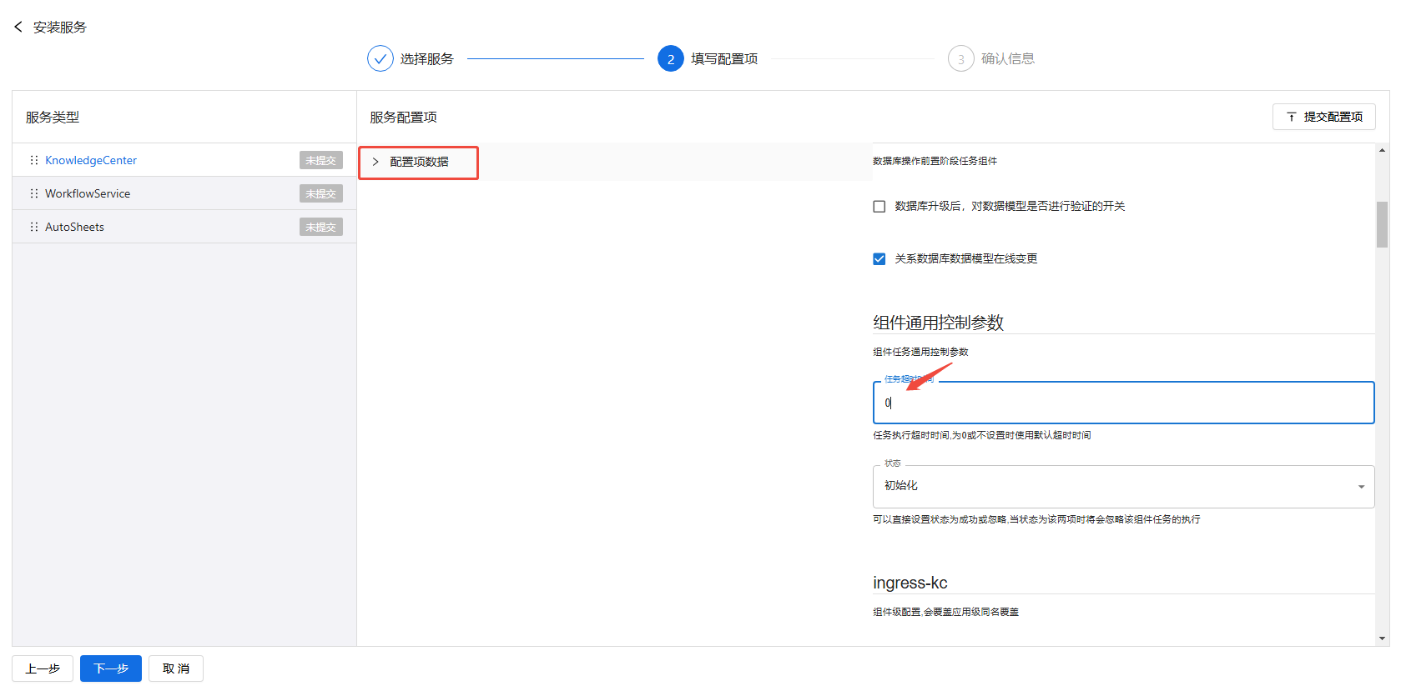Click 任务执行超时时间 hint text
This screenshot has width=1401, height=696.
coord(981,435)
